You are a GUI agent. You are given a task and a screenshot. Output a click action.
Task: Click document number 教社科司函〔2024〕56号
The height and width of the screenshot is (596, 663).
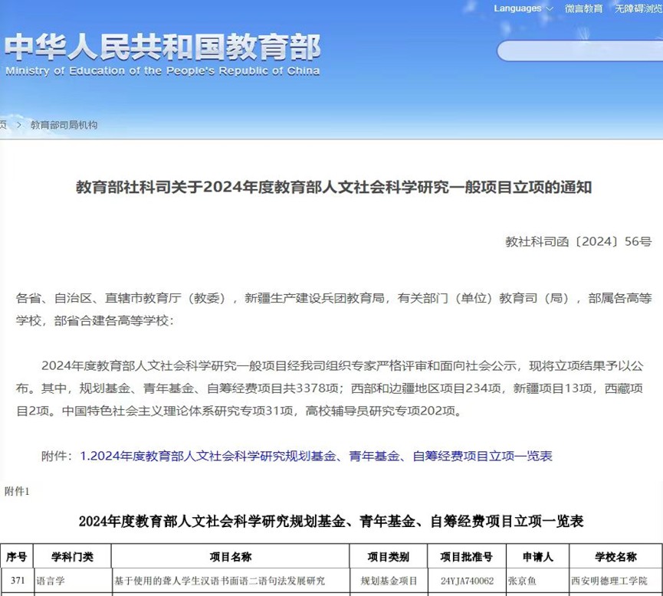pos(578,241)
